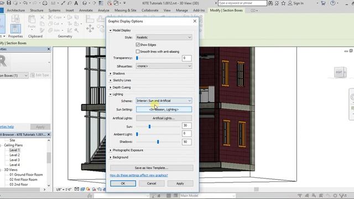Click the Transparency slider handle

[137, 58]
